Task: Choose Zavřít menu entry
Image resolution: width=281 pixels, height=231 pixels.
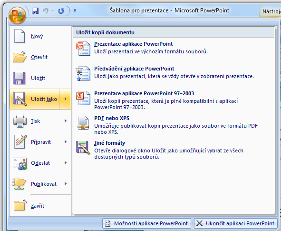Action: 40,205
